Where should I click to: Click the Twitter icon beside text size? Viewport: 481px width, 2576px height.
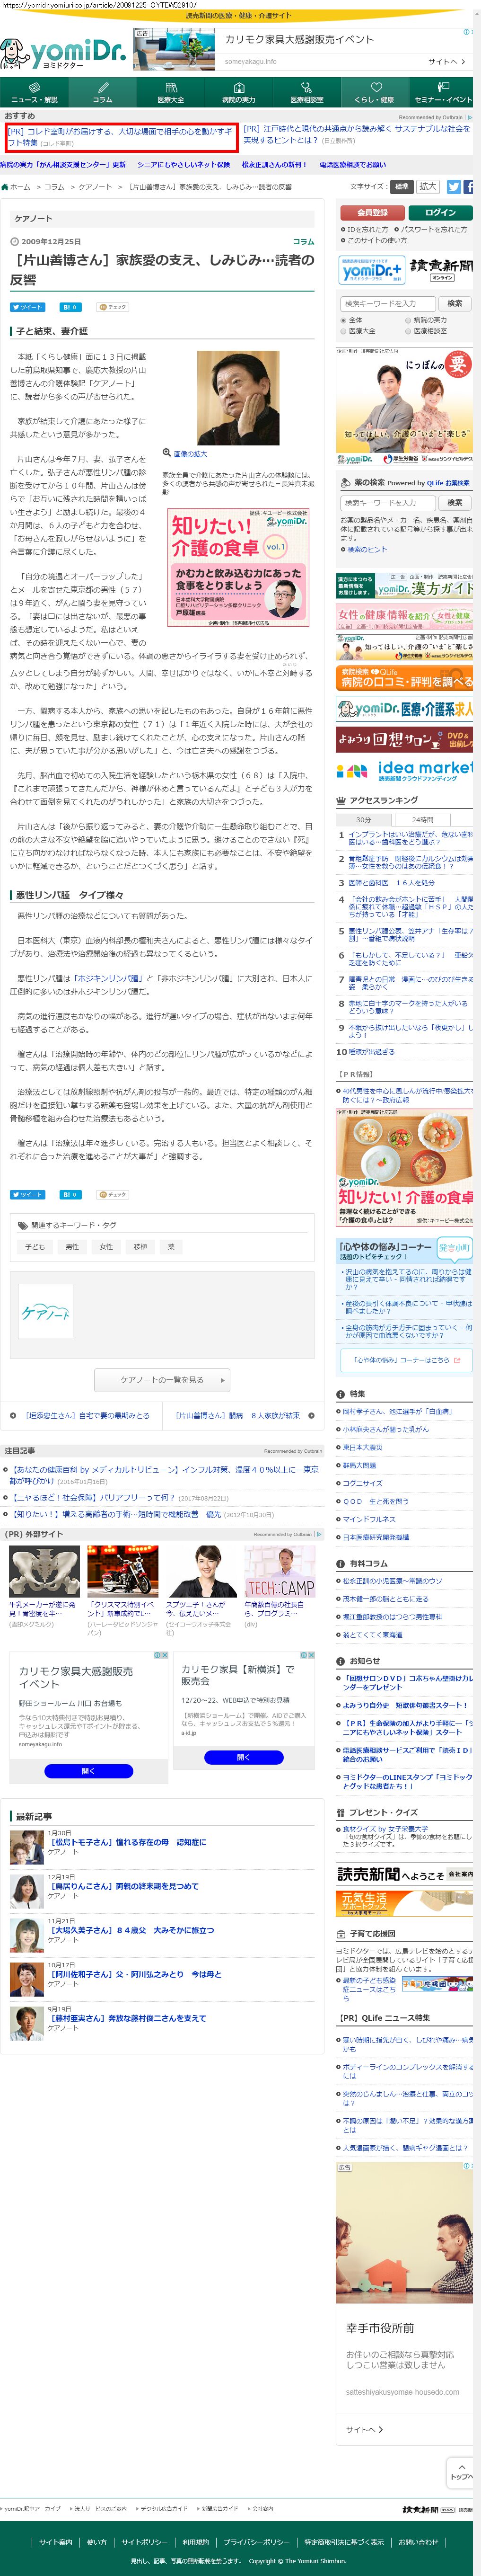tap(454, 187)
